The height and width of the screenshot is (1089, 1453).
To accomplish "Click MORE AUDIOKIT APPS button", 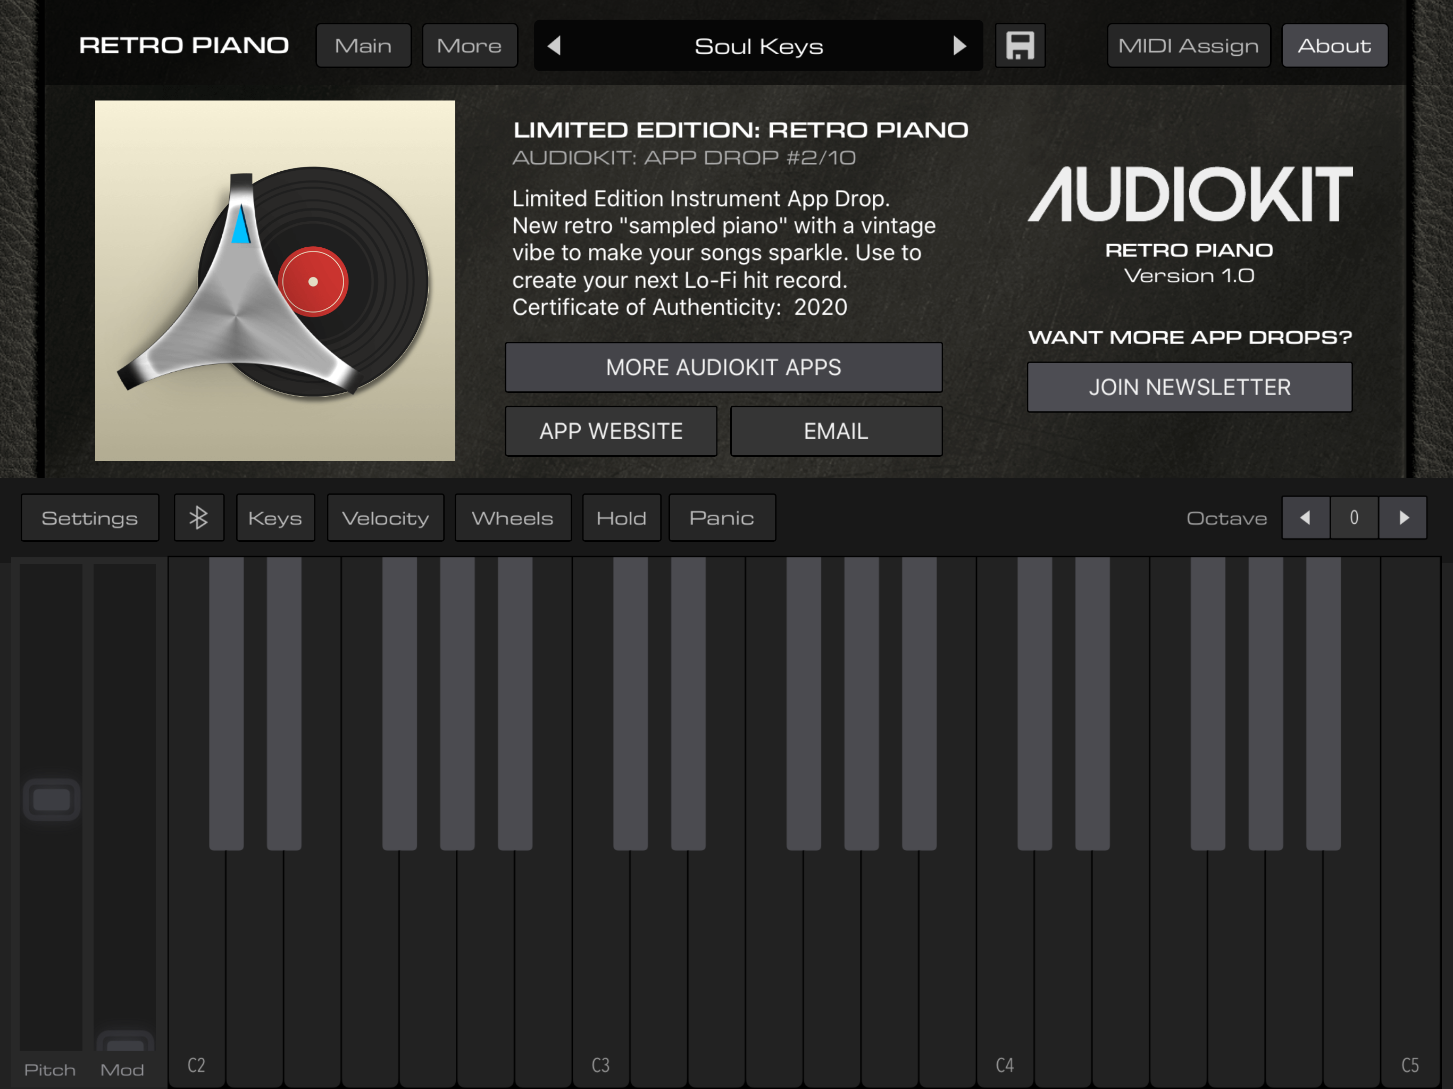I will click(x=723, y=367).
